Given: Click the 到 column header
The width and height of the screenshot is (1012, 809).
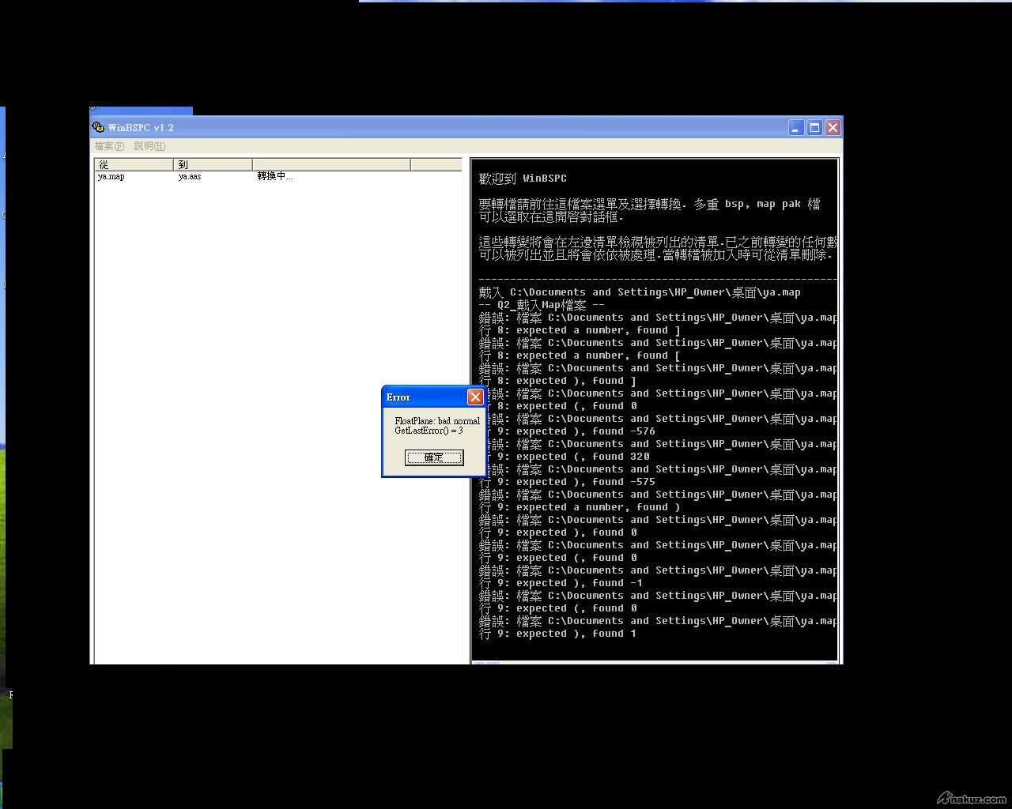Looking at the screenshot, I should click(213, 164).
